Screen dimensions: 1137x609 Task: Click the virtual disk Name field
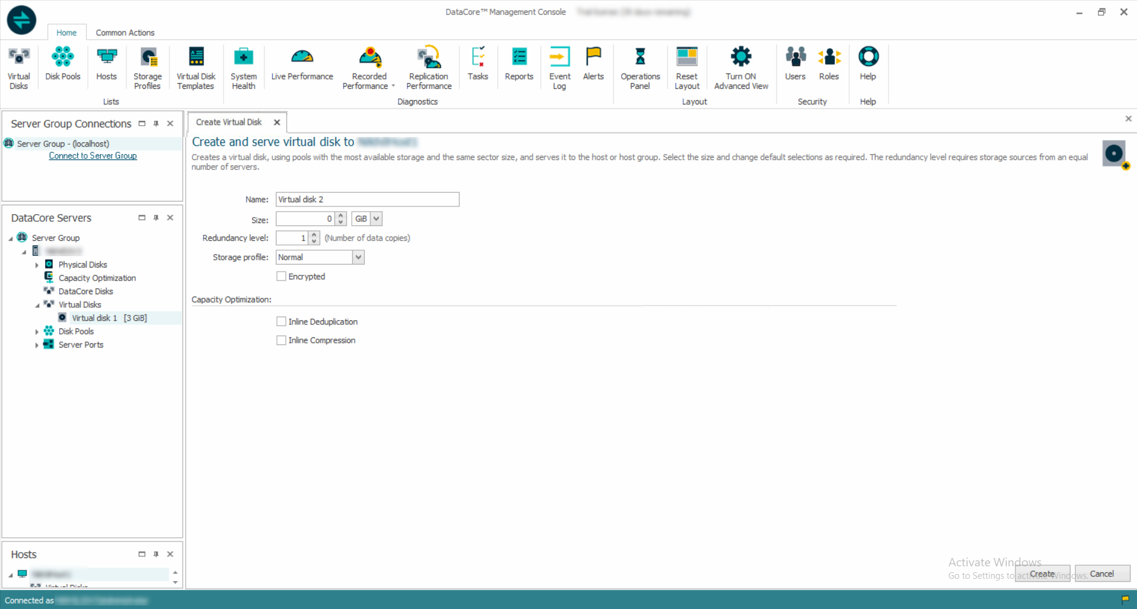tap(367, 200)
